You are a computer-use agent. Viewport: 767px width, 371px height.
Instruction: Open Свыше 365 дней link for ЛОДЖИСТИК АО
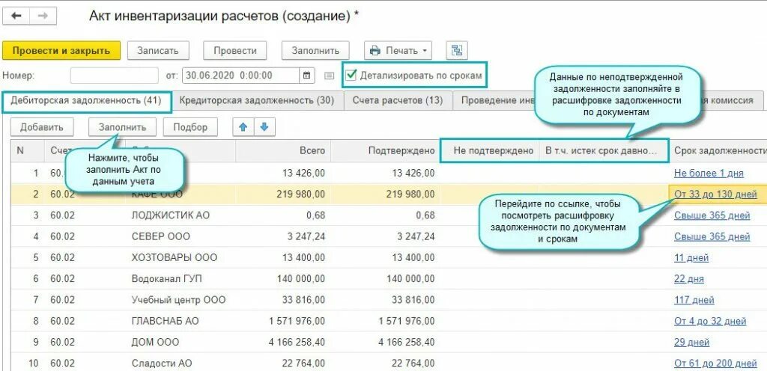click(712, 215)
